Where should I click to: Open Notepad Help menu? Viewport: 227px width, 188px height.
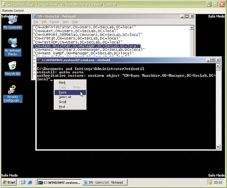click(75, 22)
